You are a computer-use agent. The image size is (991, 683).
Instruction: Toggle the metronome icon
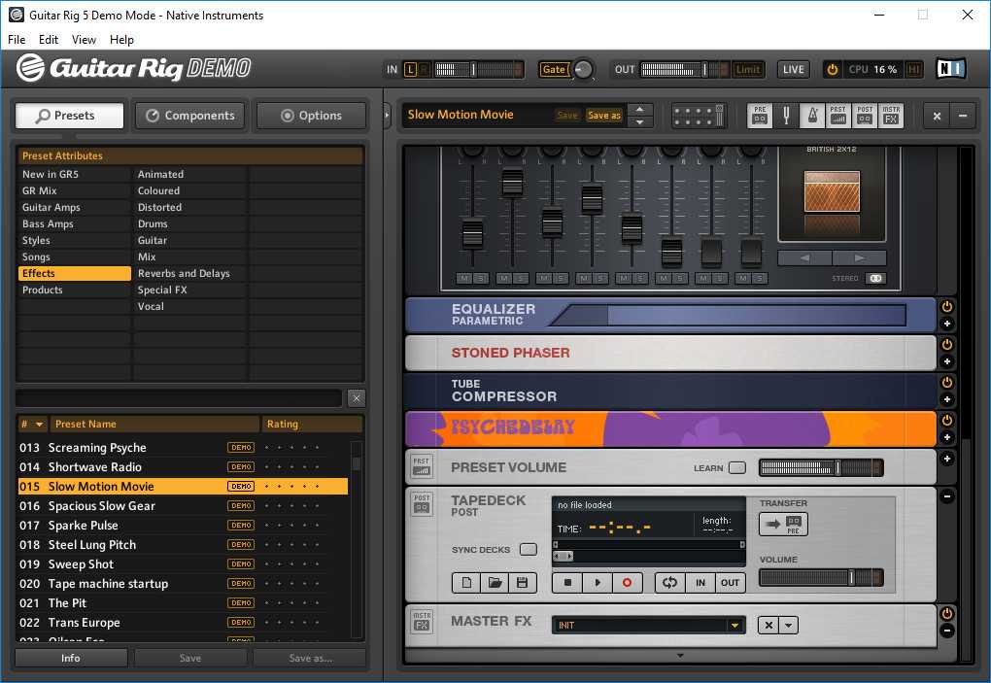pos(812,116)
